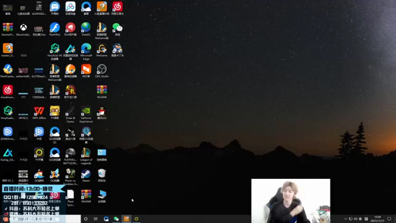
Task: Open the Recycle Bin on the desktop
Action: click(x=102, y=175)
